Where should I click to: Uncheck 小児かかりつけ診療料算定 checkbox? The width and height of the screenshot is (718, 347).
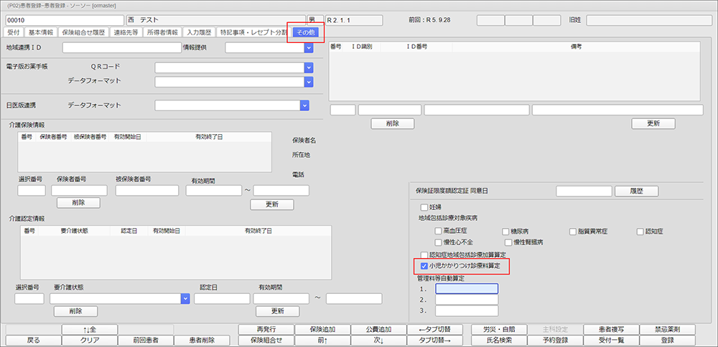pyautogui.click(x=424, y=266)
